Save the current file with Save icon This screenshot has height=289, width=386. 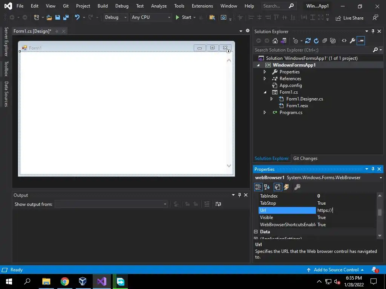tap(58, 17)
